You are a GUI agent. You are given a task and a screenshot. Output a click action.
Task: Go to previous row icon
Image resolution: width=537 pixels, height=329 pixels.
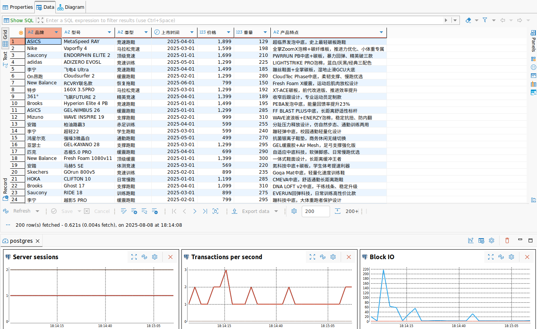(x=184, y=211)
